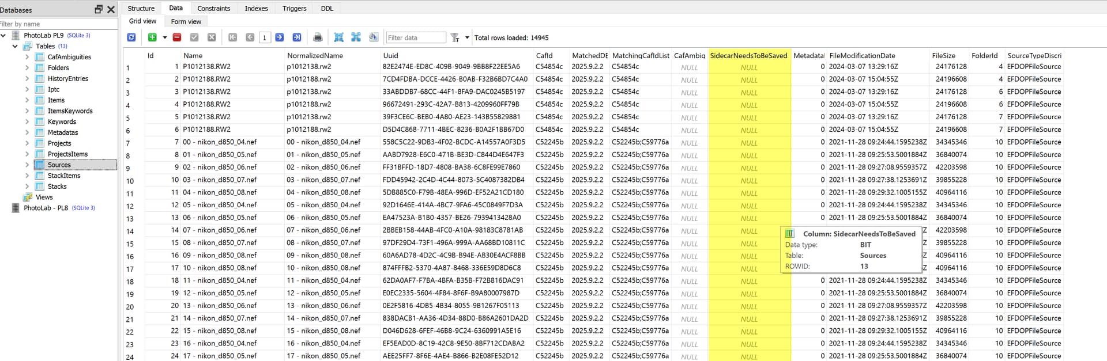Screen dimensions: 1107x361
Task: Click the Filter data input field
Action: (415, 37)
